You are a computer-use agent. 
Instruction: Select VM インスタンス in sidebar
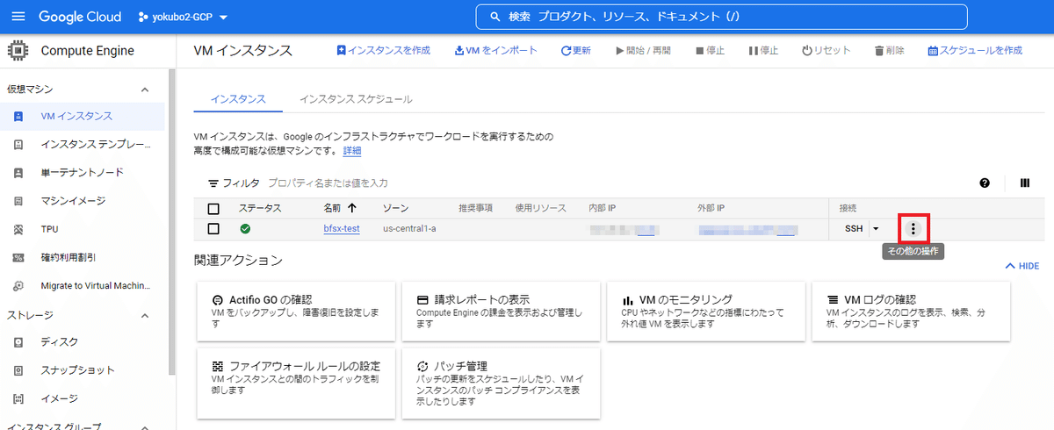[x=83, y=116]
